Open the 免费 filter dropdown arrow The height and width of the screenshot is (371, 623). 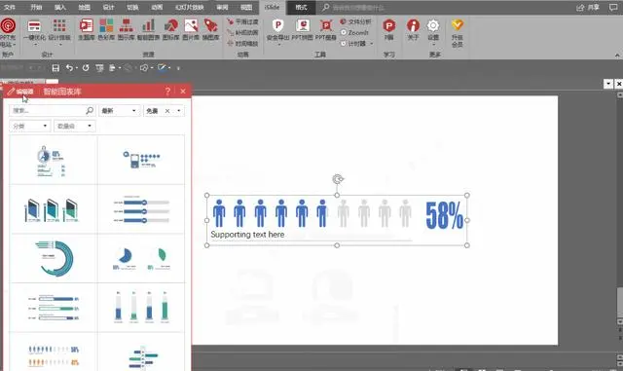click(179, 111)
